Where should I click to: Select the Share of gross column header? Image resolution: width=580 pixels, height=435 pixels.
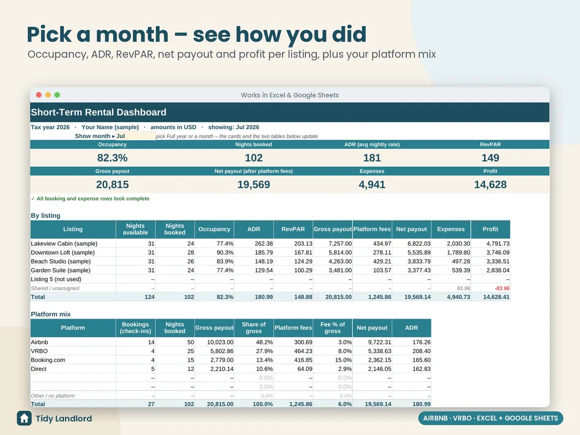point(254,328)
